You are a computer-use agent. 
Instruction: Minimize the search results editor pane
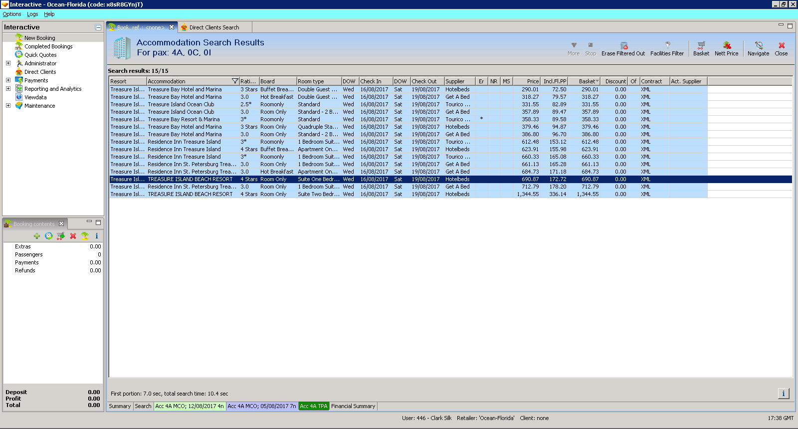click(x=781, y=25)
